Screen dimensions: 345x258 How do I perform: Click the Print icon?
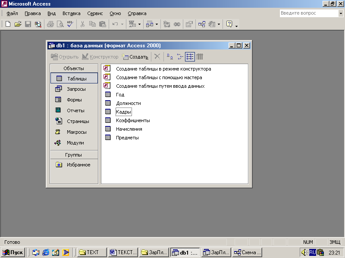pos(50,24)
